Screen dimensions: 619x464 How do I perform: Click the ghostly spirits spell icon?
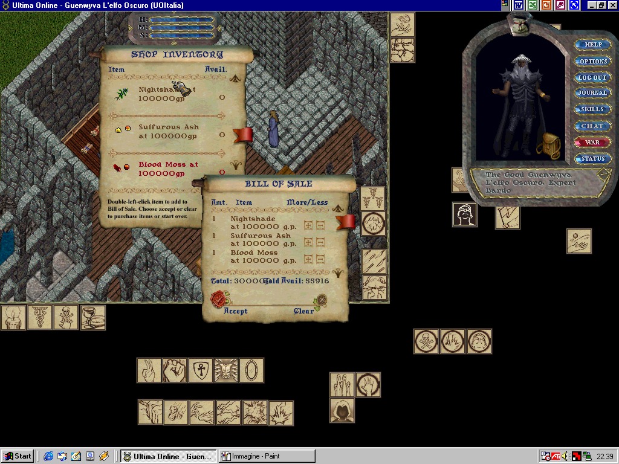point(342,385)
